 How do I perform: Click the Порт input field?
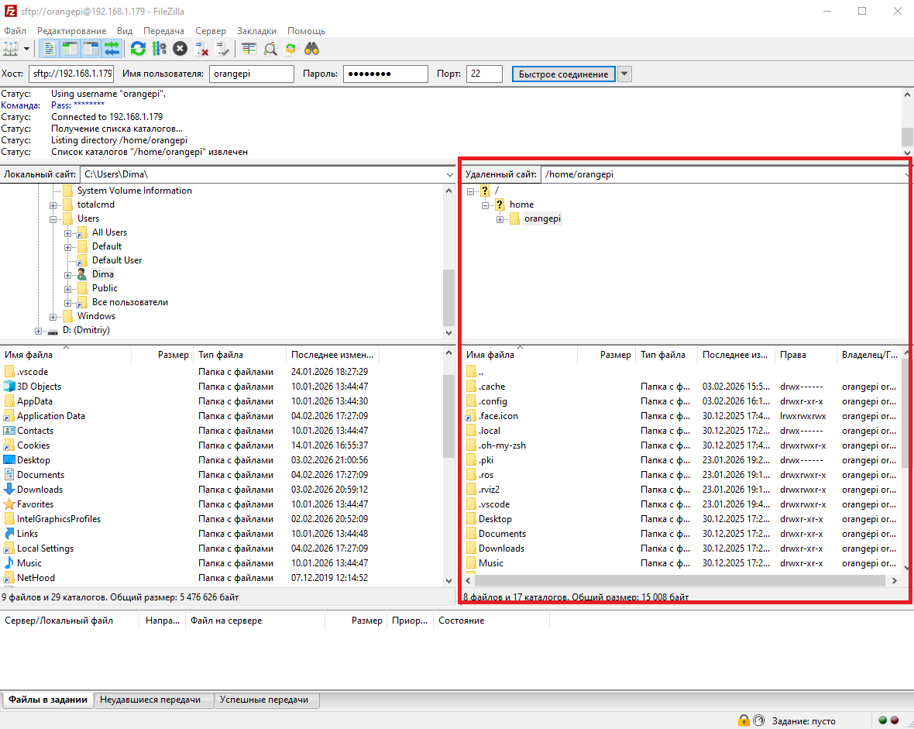pyautogui.click(x=484, y=74)
